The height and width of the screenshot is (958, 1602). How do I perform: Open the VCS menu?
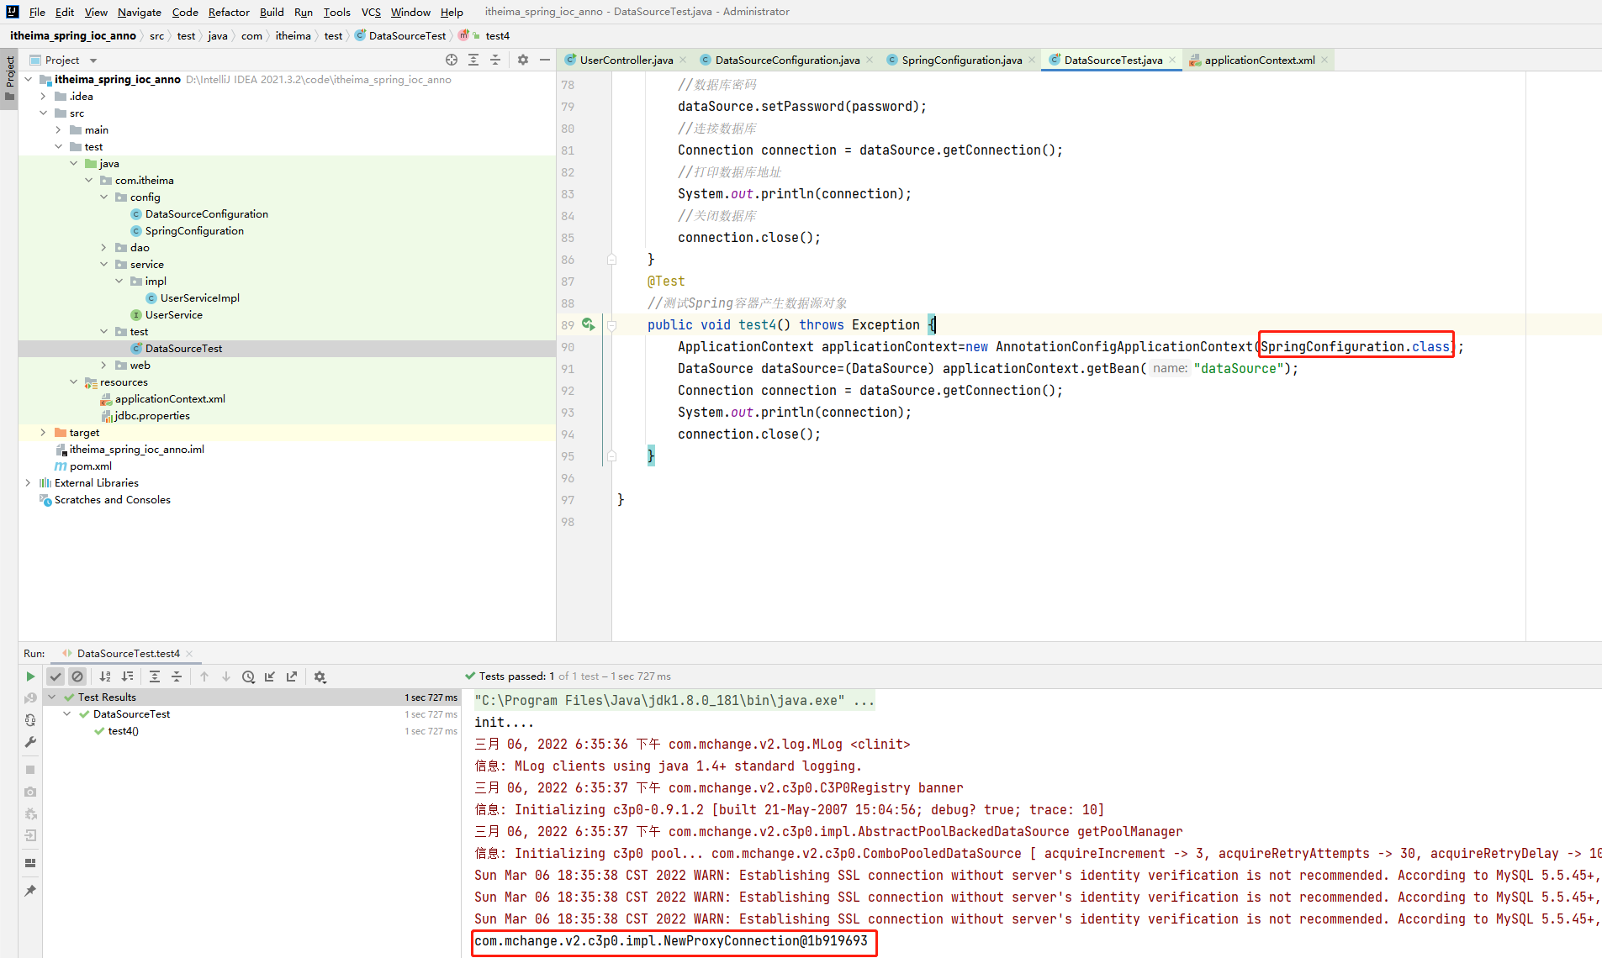(371, 12)
